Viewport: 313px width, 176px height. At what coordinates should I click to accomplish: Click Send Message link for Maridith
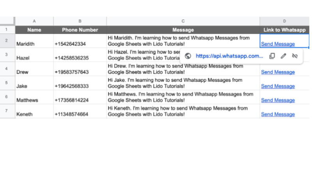click(278, 44)
